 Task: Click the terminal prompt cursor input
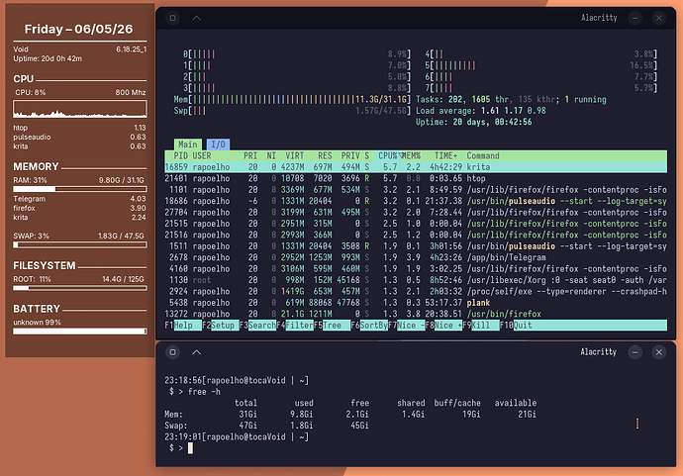coord(190,448)
